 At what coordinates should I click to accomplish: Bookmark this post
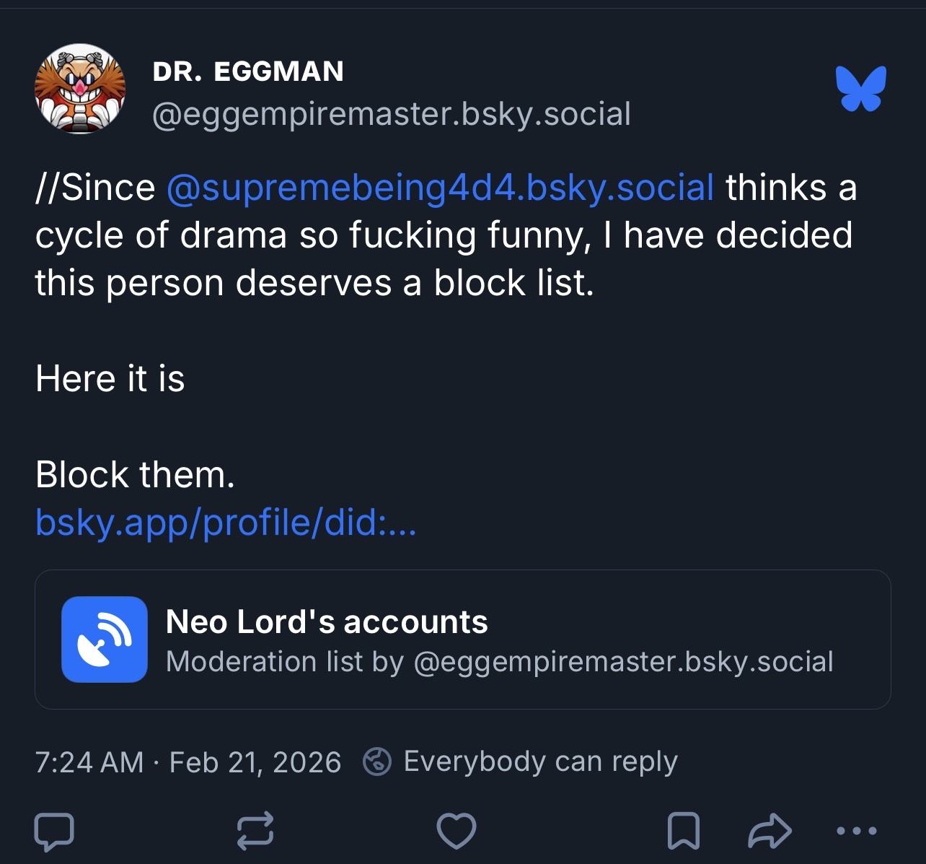pos(683,831)
